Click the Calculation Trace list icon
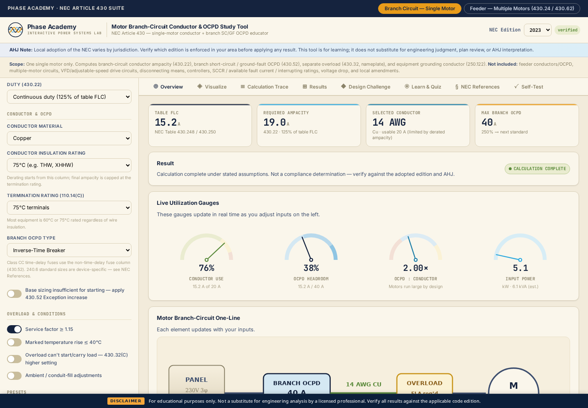 pos(243,86)
